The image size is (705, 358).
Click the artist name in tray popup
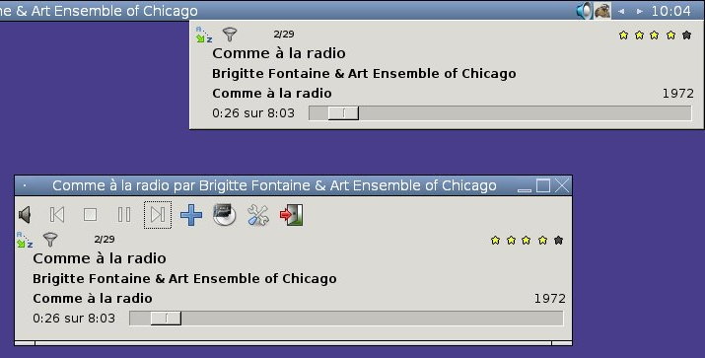(364, 74)
